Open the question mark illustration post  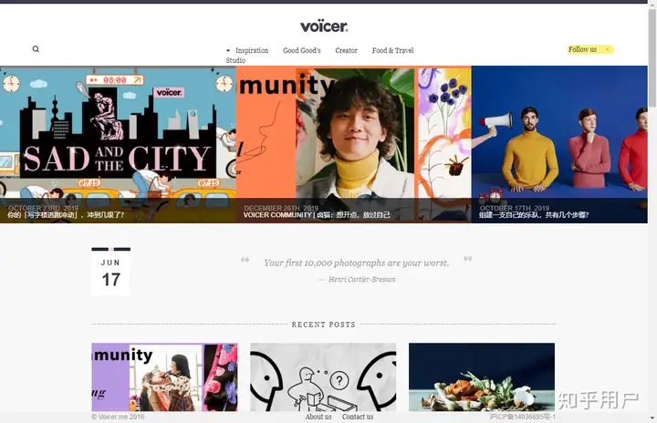[x=323, y=377]
